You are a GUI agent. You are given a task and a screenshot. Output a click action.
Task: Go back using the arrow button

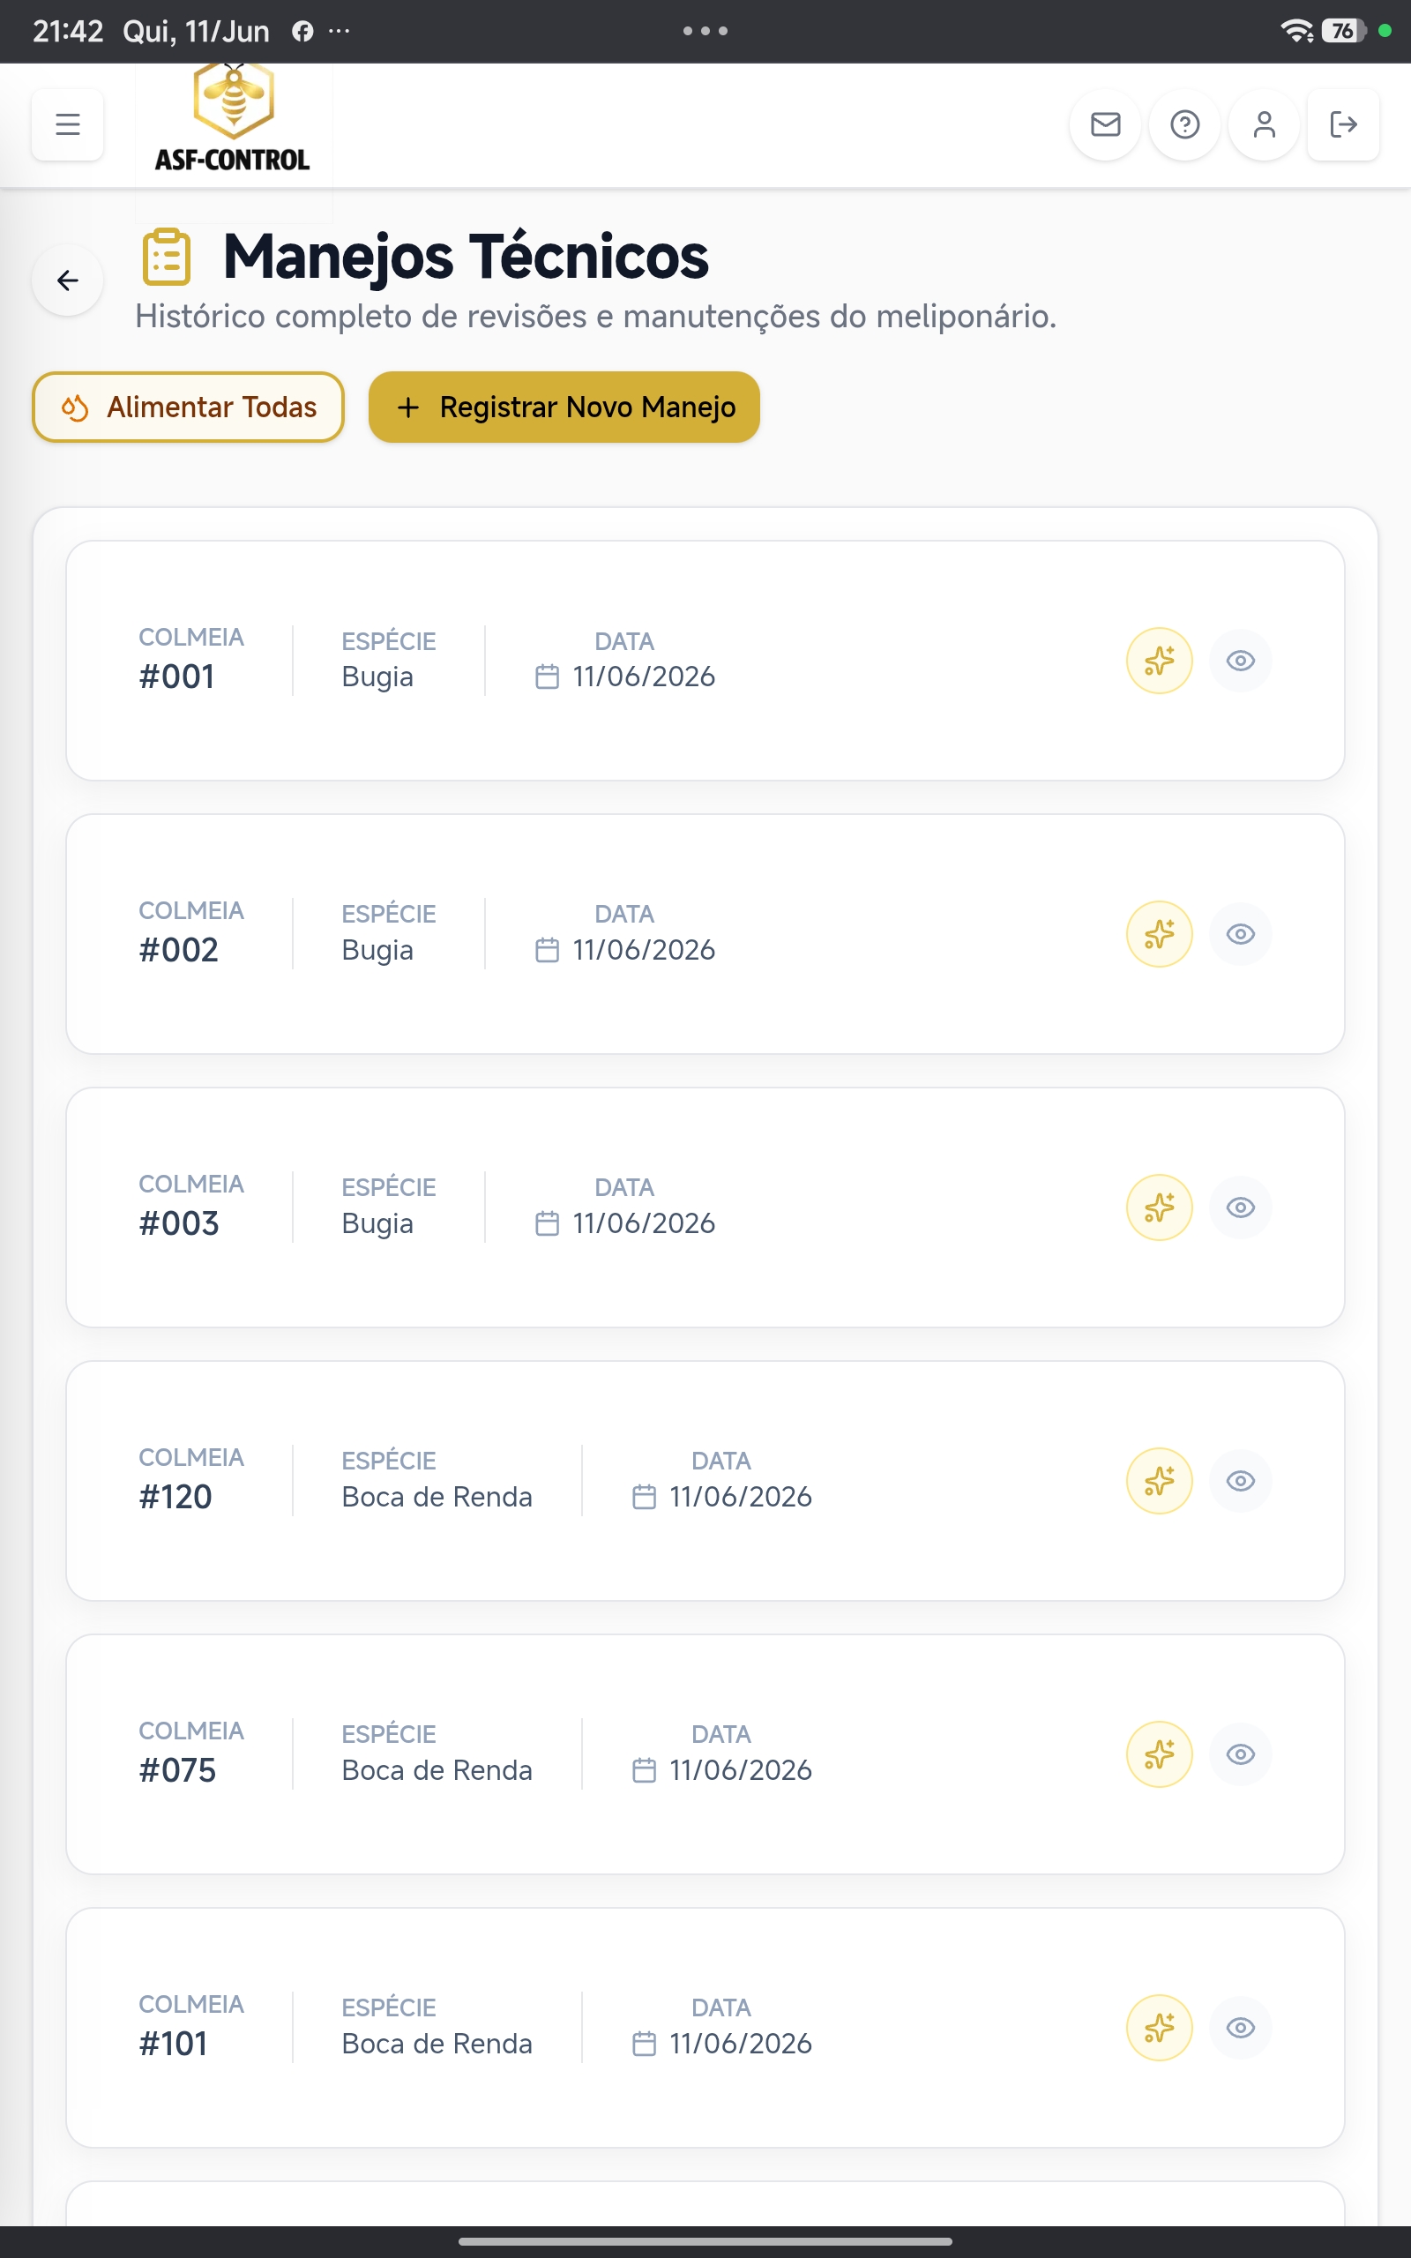(x=67, y=280)
